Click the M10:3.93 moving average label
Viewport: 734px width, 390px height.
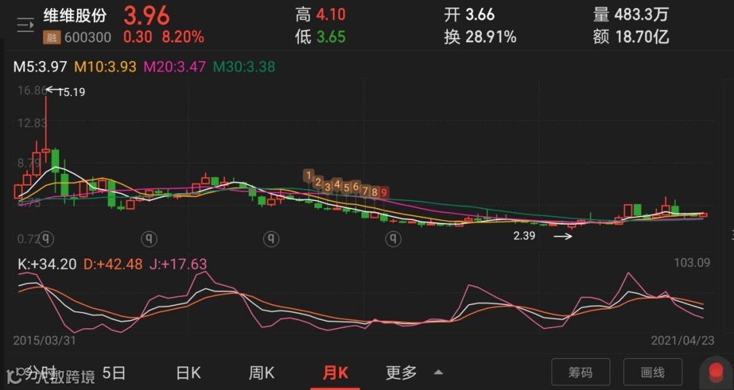point(105,67)
